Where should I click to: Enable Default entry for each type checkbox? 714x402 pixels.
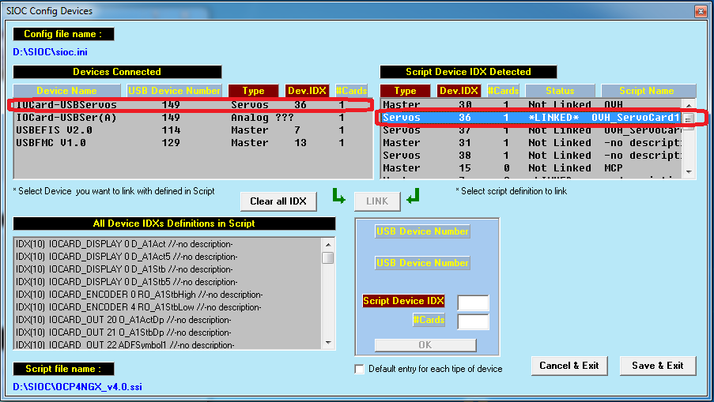pos(360,369)
